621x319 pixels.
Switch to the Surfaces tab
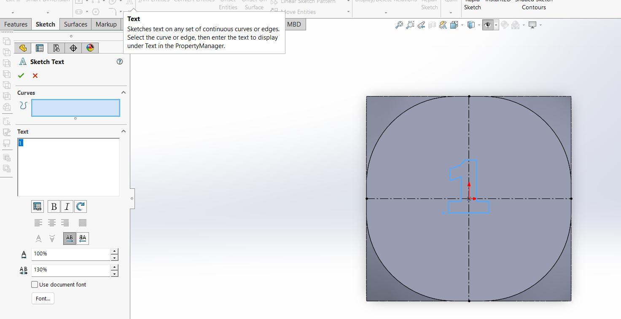(75, 24)
